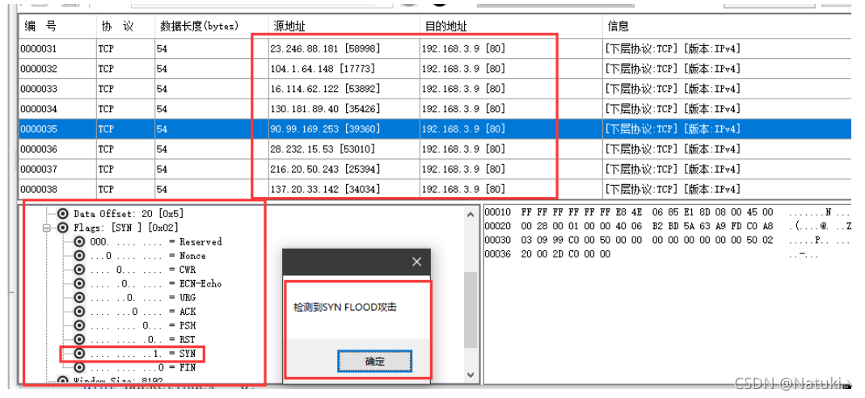Click the scroll-up arrow of tree panel
865x398 pixels.
(x=470, y=214)
